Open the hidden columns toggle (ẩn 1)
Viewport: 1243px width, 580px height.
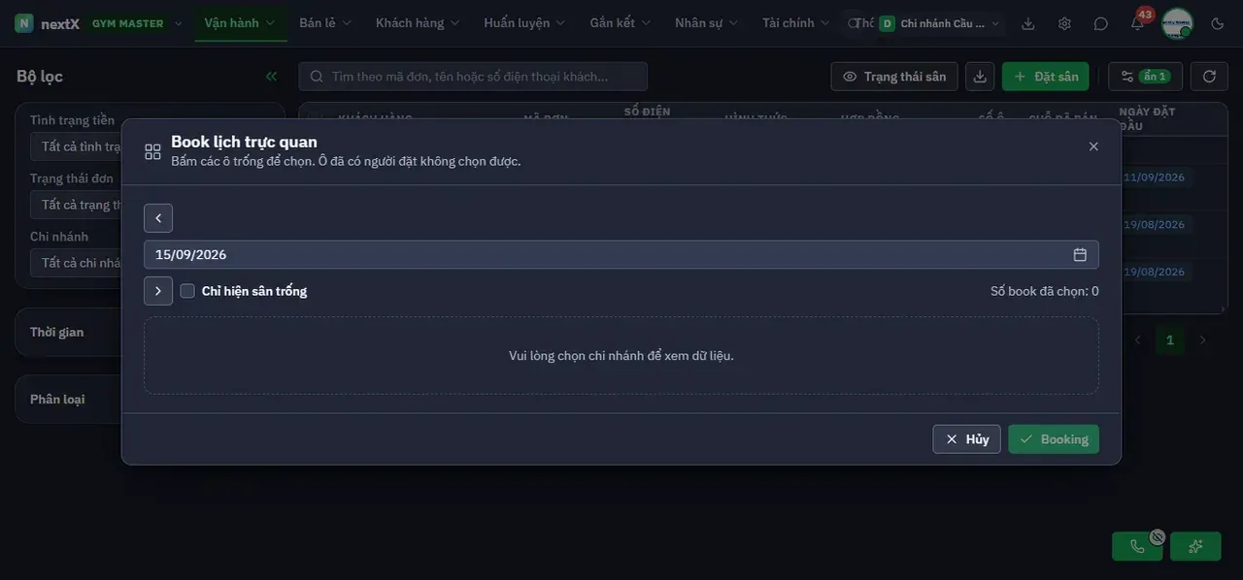1145,77
